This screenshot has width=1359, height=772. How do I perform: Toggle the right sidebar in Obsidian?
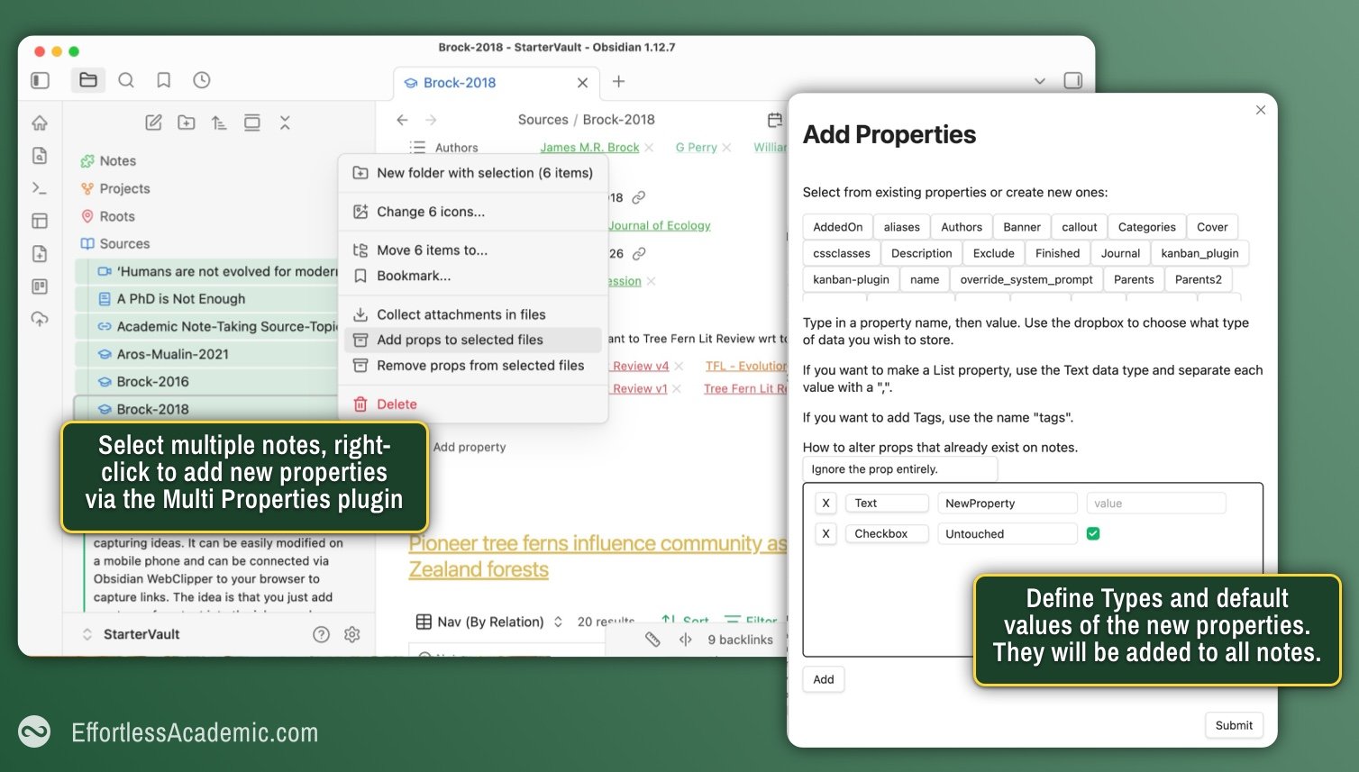(x=1072, y=80)
